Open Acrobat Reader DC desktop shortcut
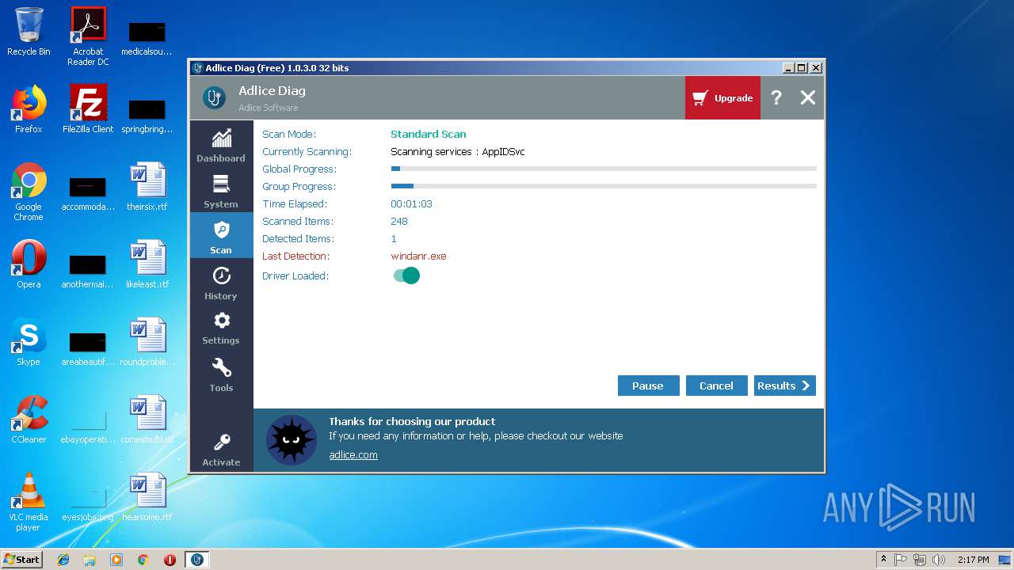1014x570 pixels. tap(88, 36)
